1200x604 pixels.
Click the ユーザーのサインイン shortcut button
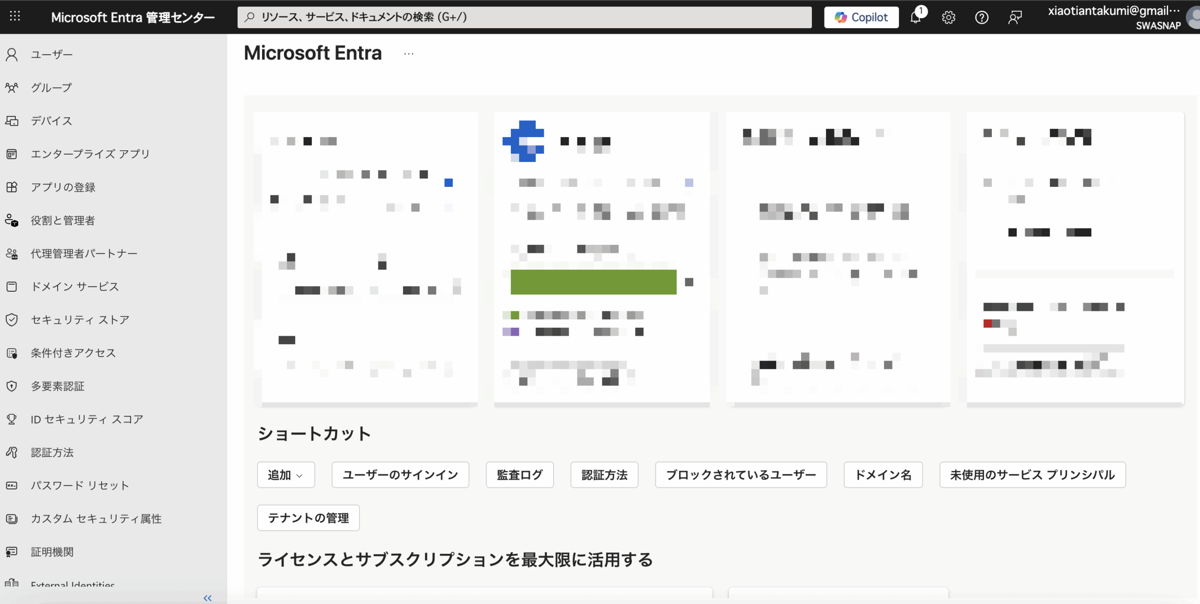coord(400,475)
